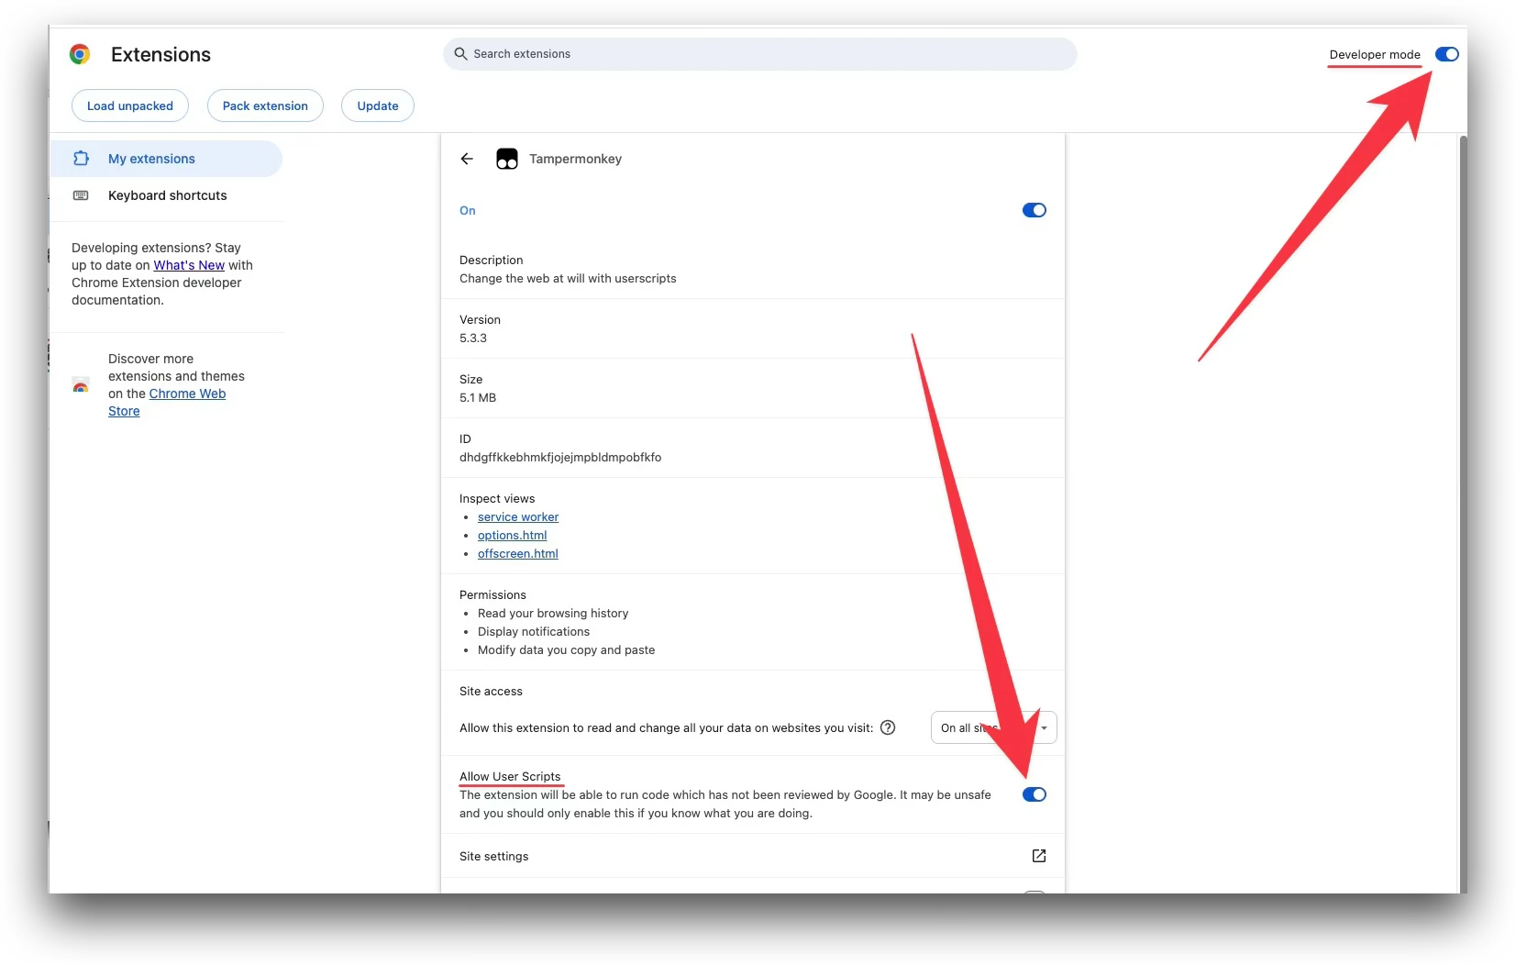Open Keyboard shortcuts section
Screen dimensions: 1516x965
[x=165, y=195]
